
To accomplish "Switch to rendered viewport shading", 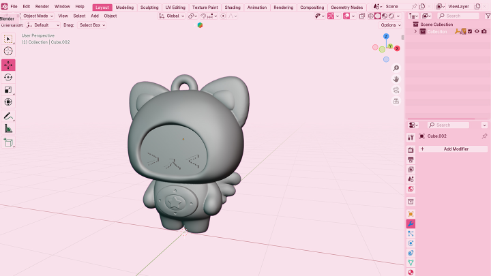I will [391, 16].
